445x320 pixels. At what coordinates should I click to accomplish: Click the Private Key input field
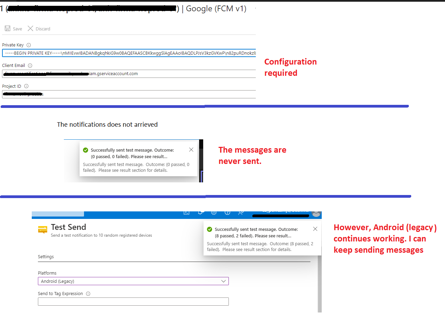(x=129, y=53)
